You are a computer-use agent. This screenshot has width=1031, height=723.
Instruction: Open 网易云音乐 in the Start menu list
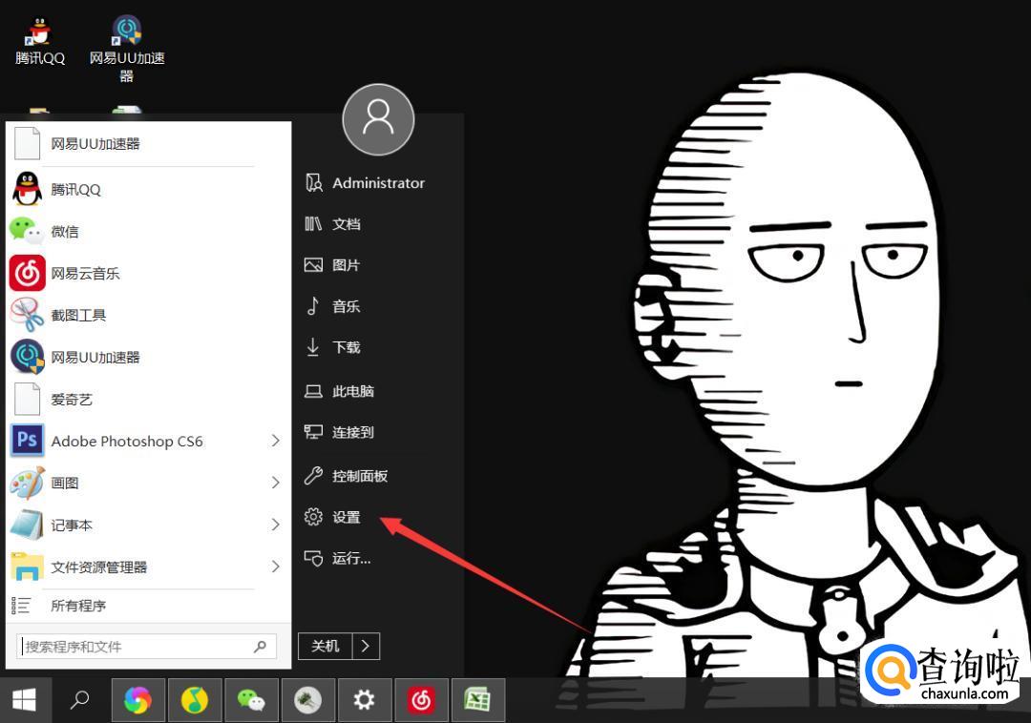(x=85, y=274)
